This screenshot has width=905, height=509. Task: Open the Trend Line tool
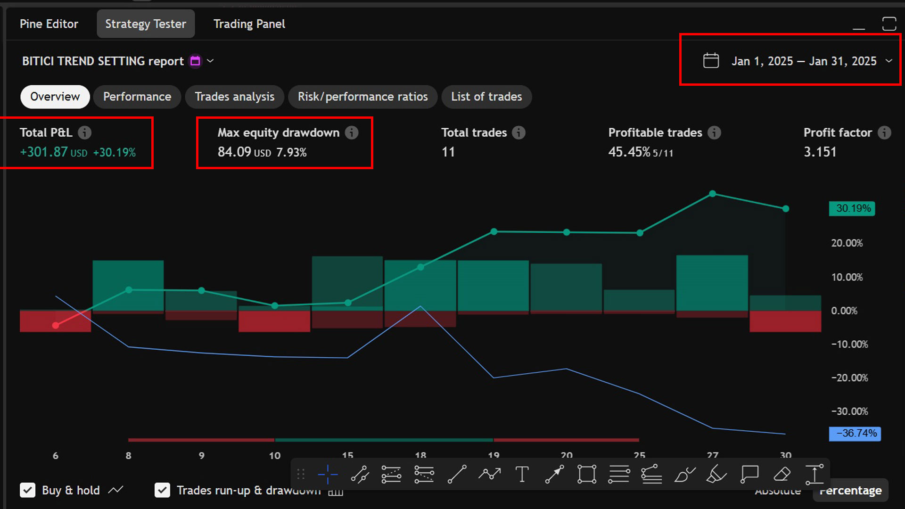456,474
